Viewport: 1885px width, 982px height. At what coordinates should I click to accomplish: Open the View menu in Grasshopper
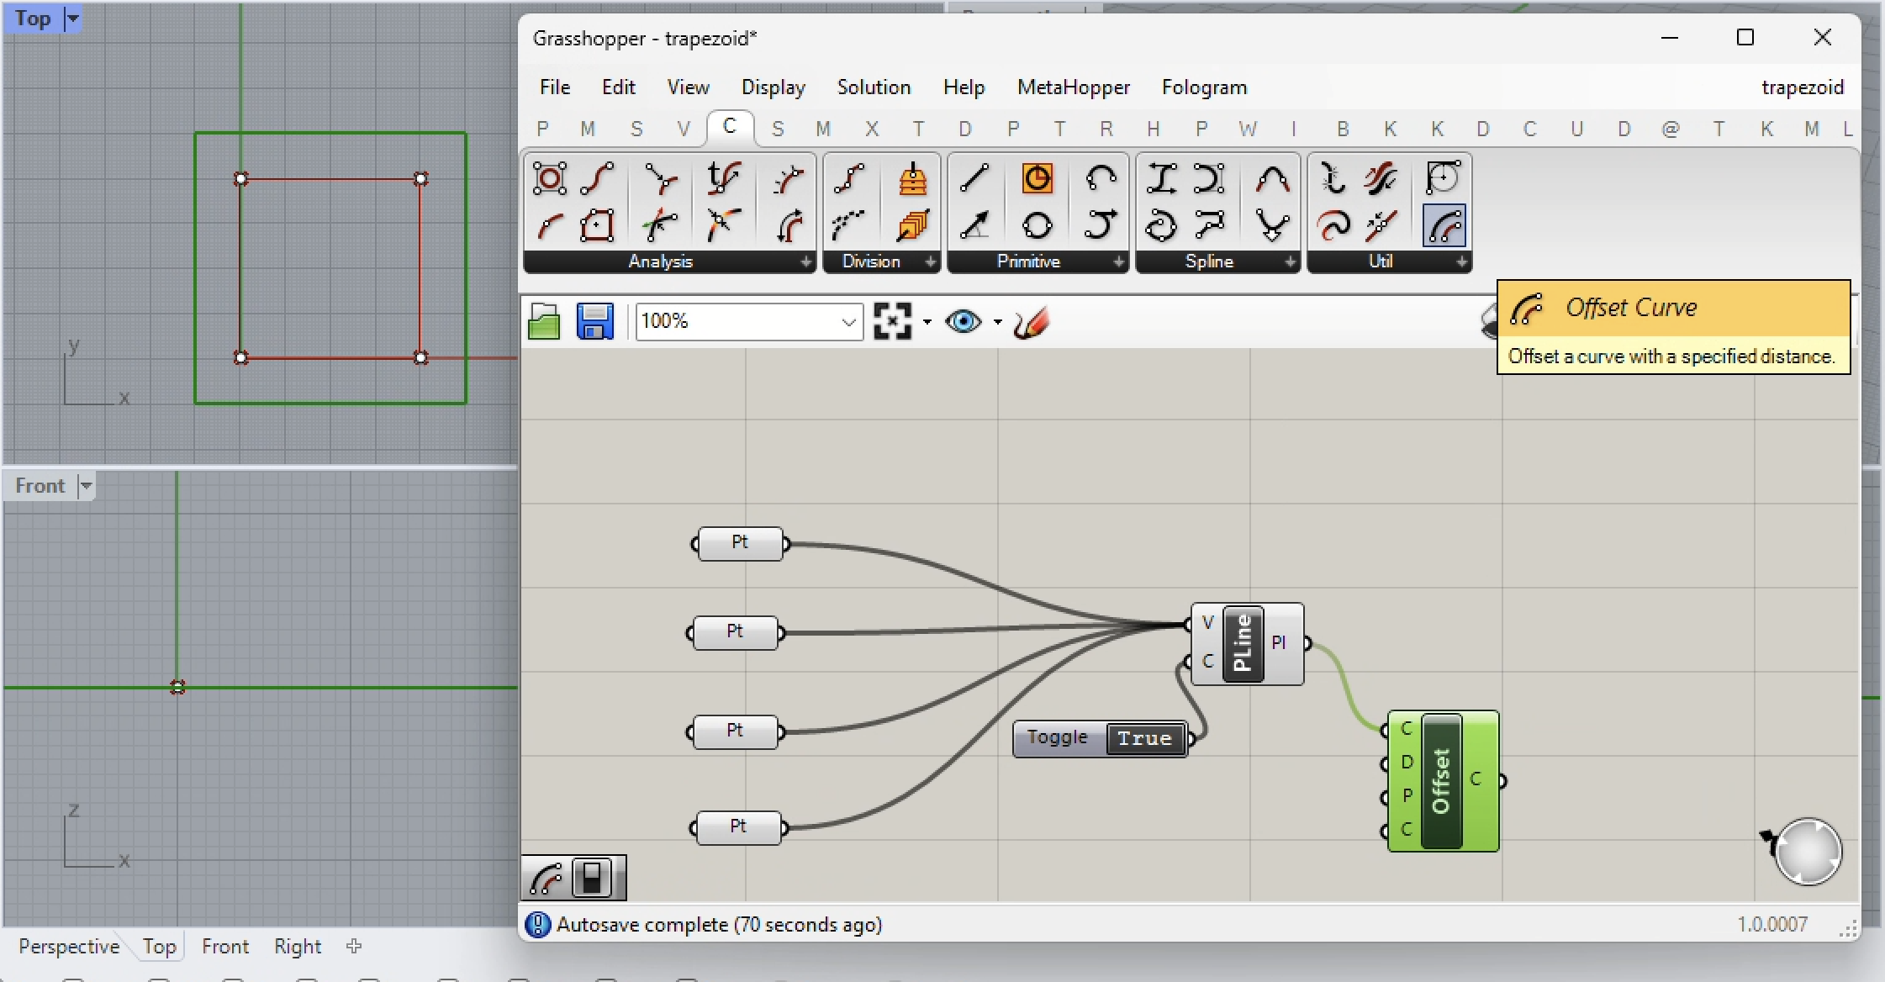[x=688, y=87]
